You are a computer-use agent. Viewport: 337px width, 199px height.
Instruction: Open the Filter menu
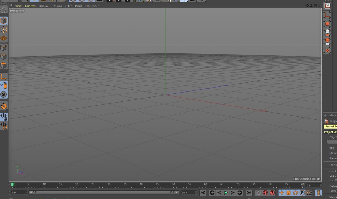point(68,6)
